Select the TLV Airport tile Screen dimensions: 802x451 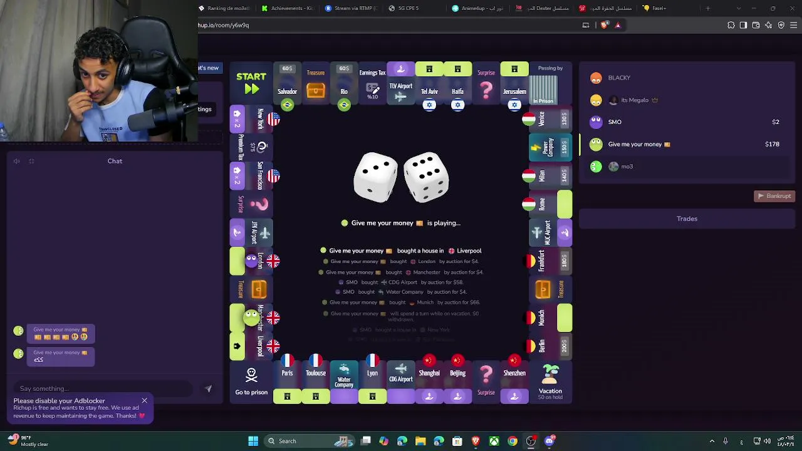click(x=401, y=83)
